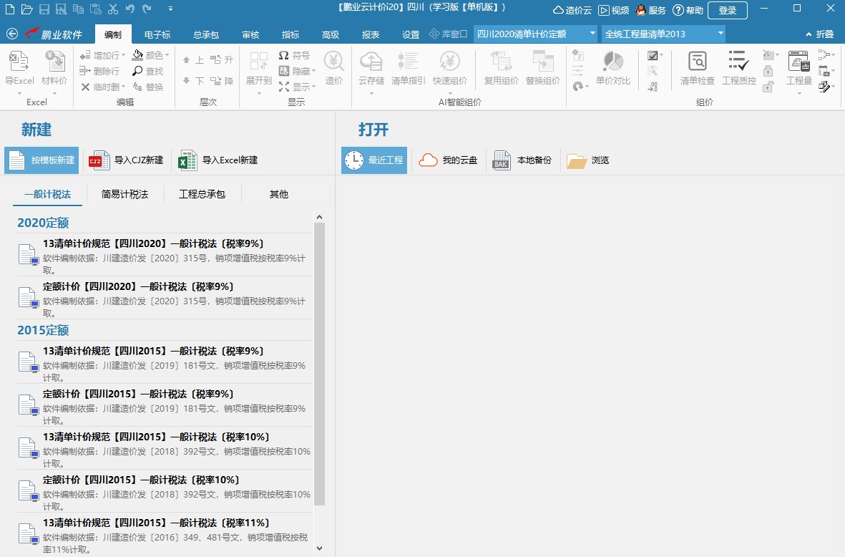
Task: Select the 工程总承包 template tab
Action: (x=202, y=194)
